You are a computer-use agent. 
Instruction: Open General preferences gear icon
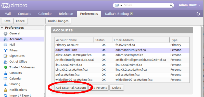5,34
